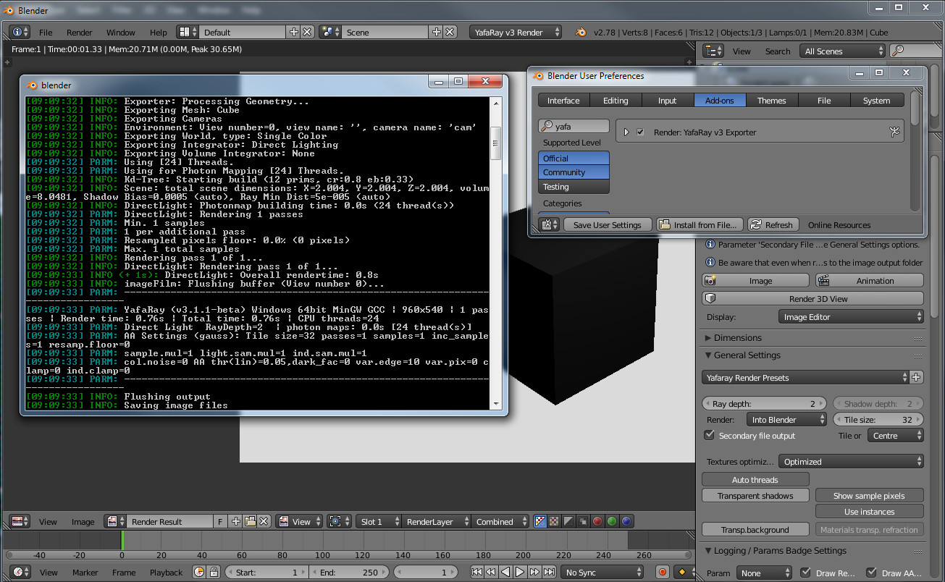Viewport: 945px width, 582px height.
Task: Open the Outliner editor type selector
Action: [713, 51]
